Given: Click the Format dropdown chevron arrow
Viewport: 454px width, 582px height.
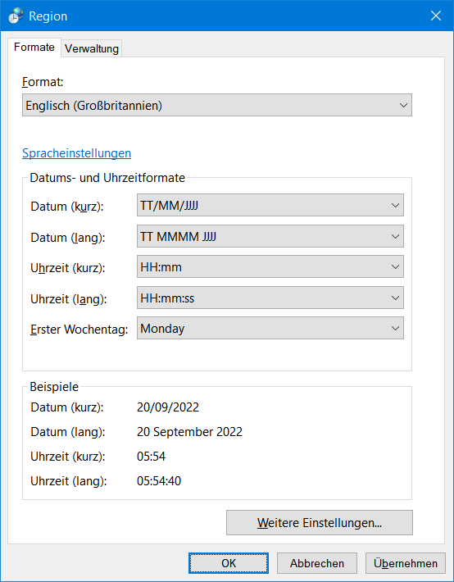Looking at the screenshot, I should pyautogui.click(x=403, y=106).
